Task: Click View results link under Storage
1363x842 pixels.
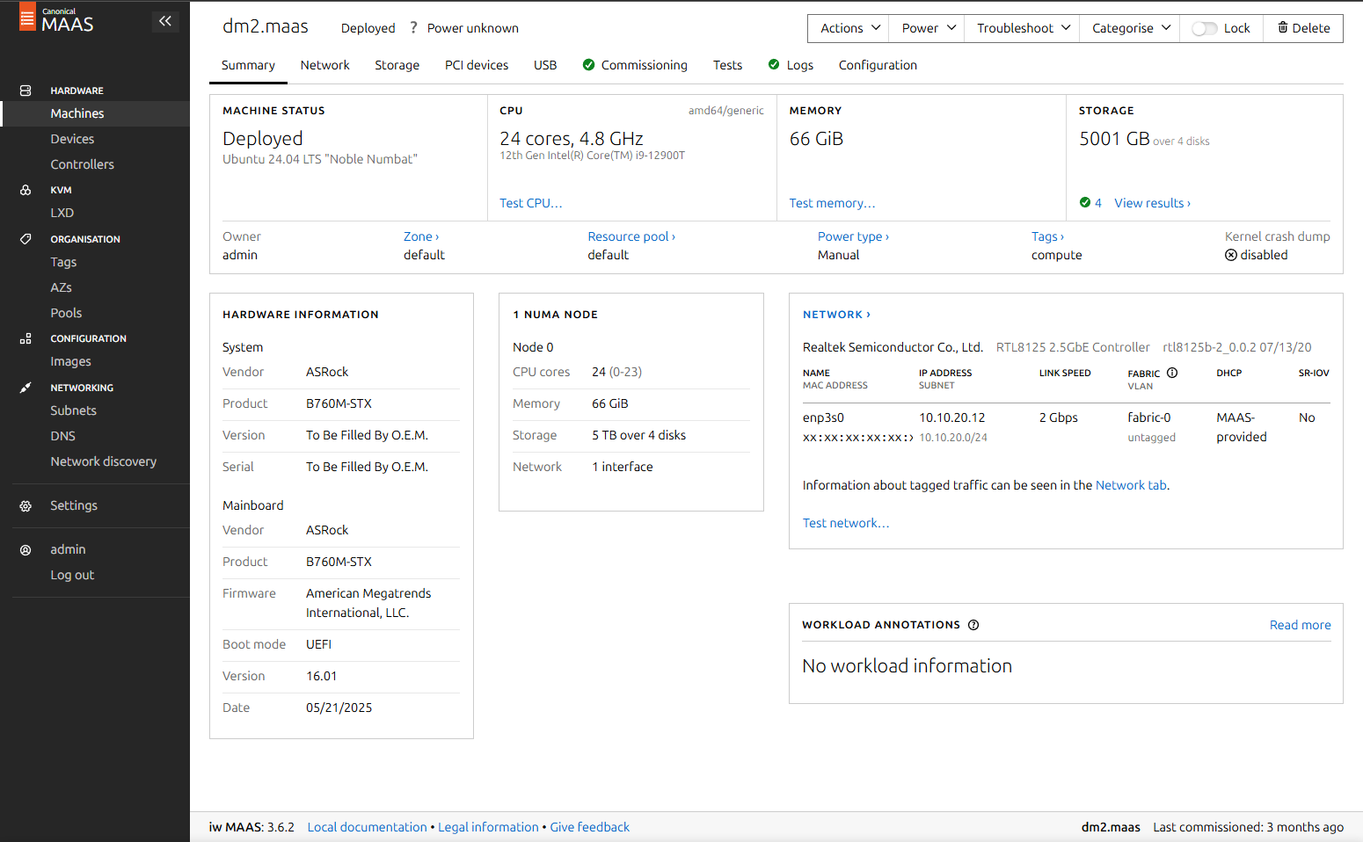Action: pos(1152,203)
